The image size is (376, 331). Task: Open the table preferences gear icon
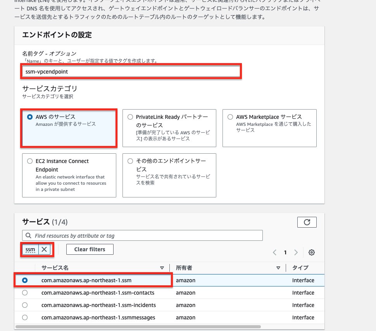(x=312, y=252)
